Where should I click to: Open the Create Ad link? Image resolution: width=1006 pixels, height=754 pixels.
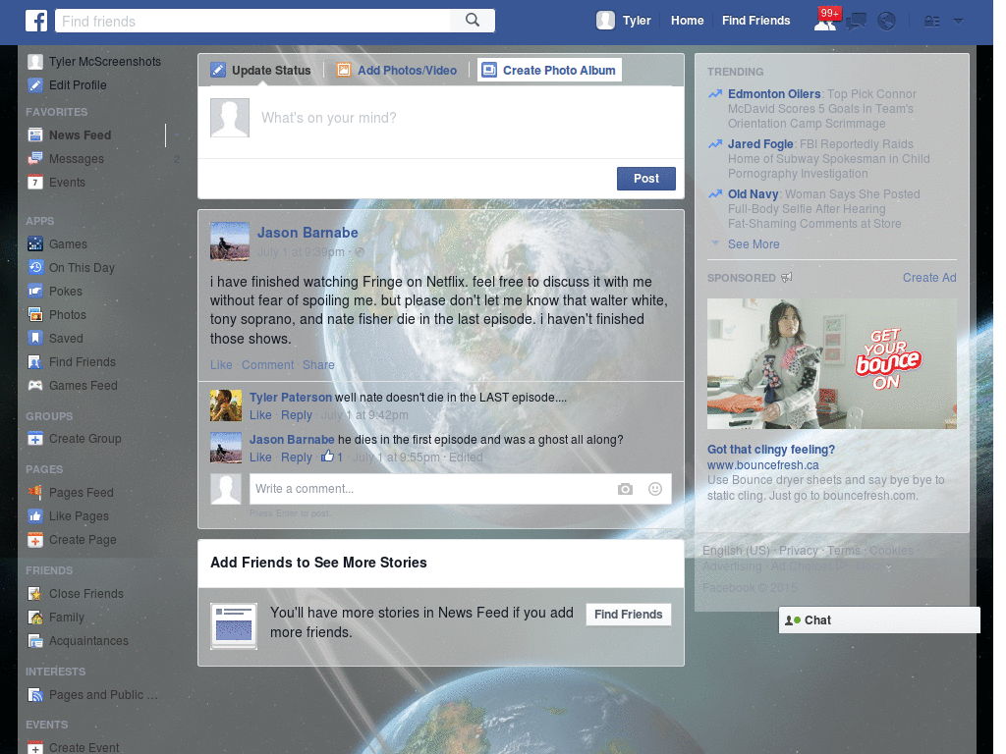[x=929, y=278]
